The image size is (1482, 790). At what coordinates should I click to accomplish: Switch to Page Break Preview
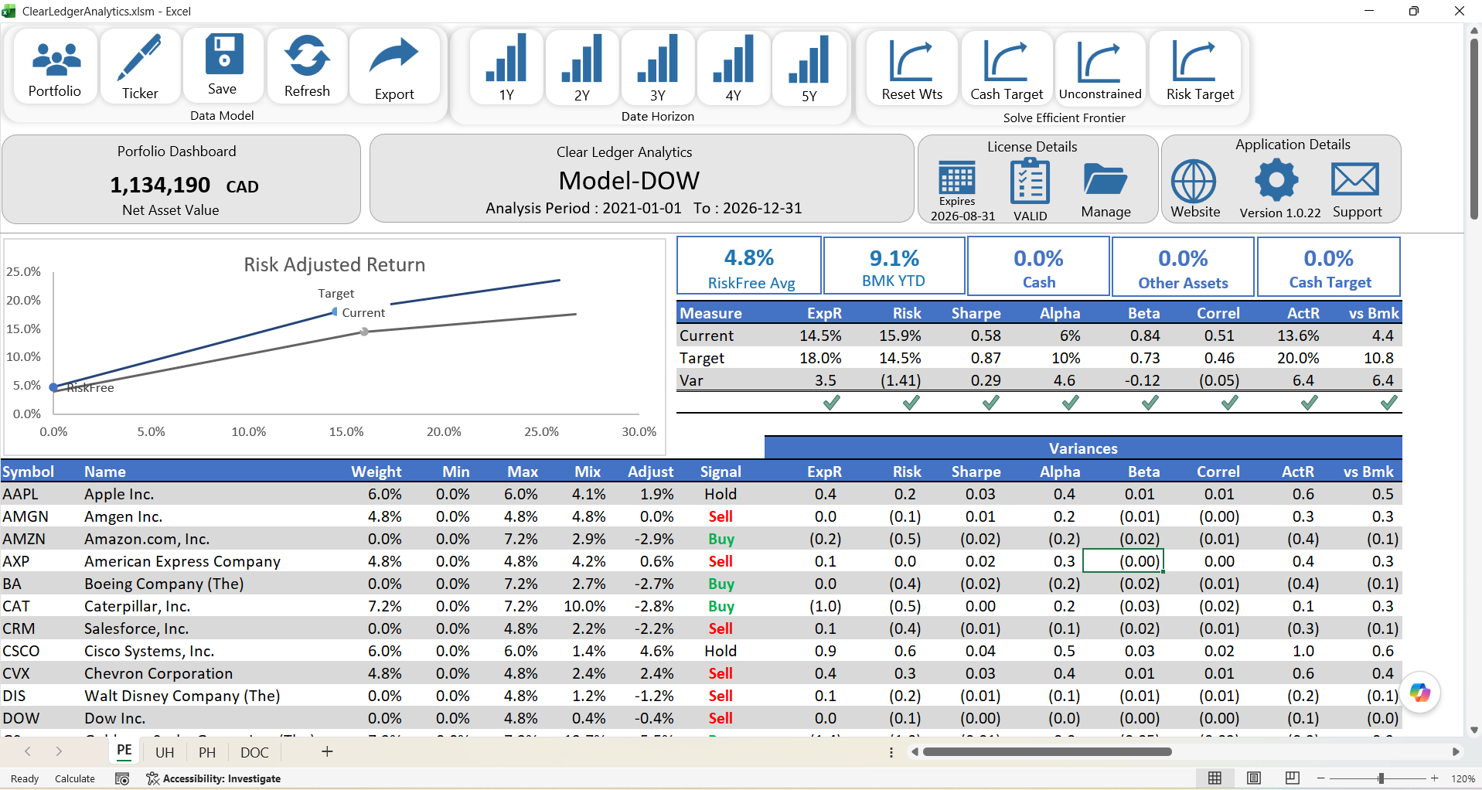tap(1293, 778)
